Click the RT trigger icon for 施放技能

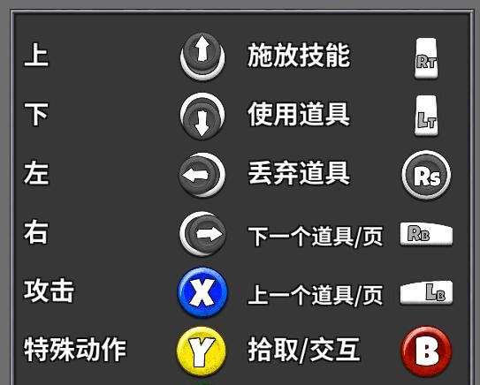coord(426,58)
